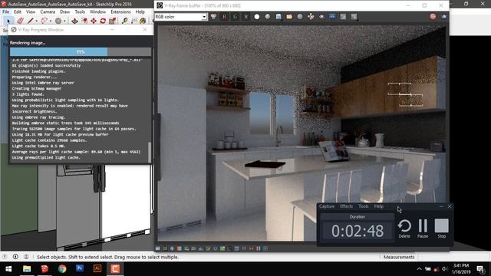Activate the Push/Pull tool

74,21
